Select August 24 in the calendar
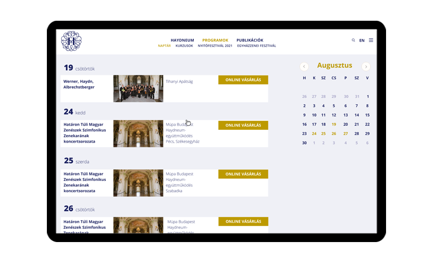The height and width of the screenshot is (266, 426). pyautogui.click(x=314, y=134)
